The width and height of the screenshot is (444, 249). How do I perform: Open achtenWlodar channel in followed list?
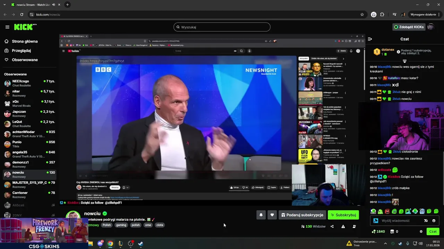click(29, 134)
